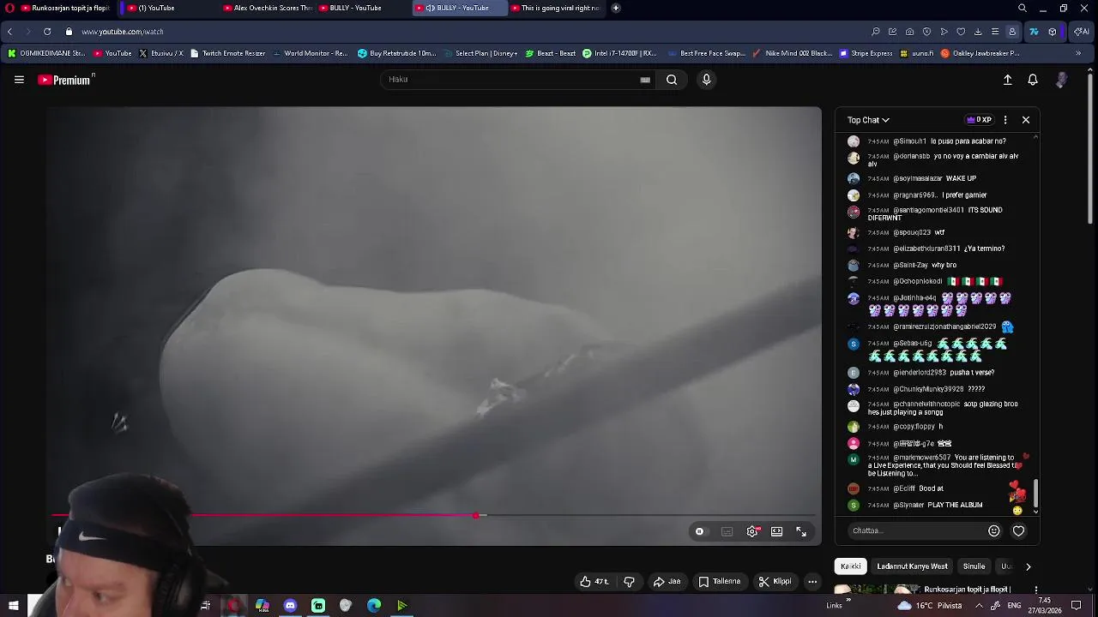Like the video (47 t.)
This screenshot has width=1098, height=617.
(x=594, y=582)
